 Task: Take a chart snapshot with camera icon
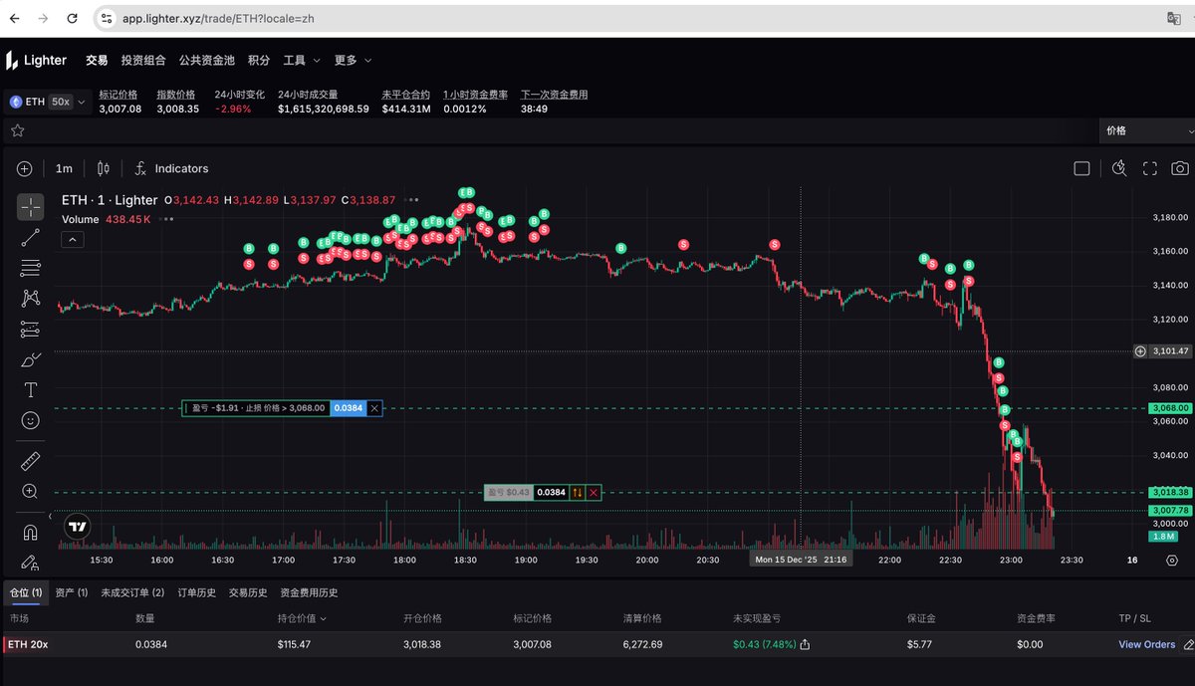[x=1180, y=168]
